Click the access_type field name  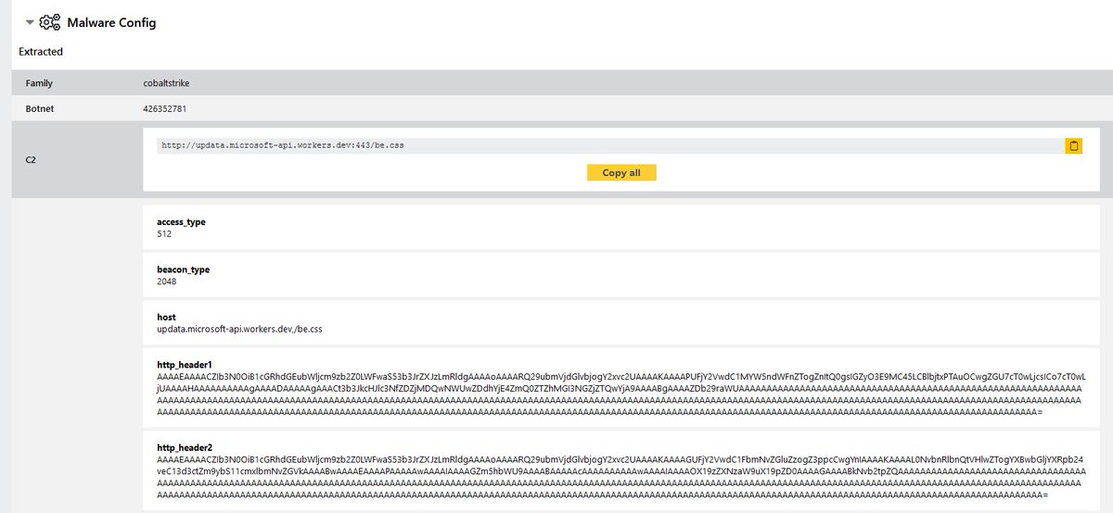click(181, 222)
